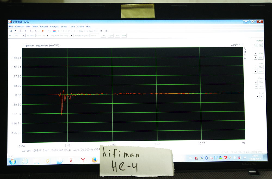
Task: Click the Bluetooth icon in system tray
Action: tap(206, 158)
